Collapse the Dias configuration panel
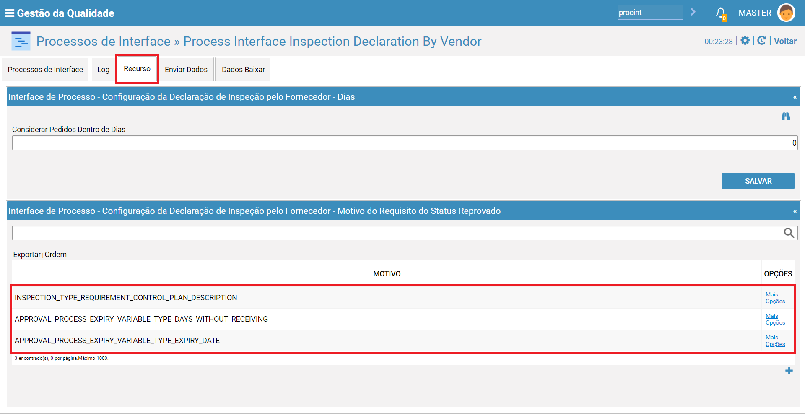Image resolution: width=805 pixels, height=416 pixels. click(x=795, y=97)
